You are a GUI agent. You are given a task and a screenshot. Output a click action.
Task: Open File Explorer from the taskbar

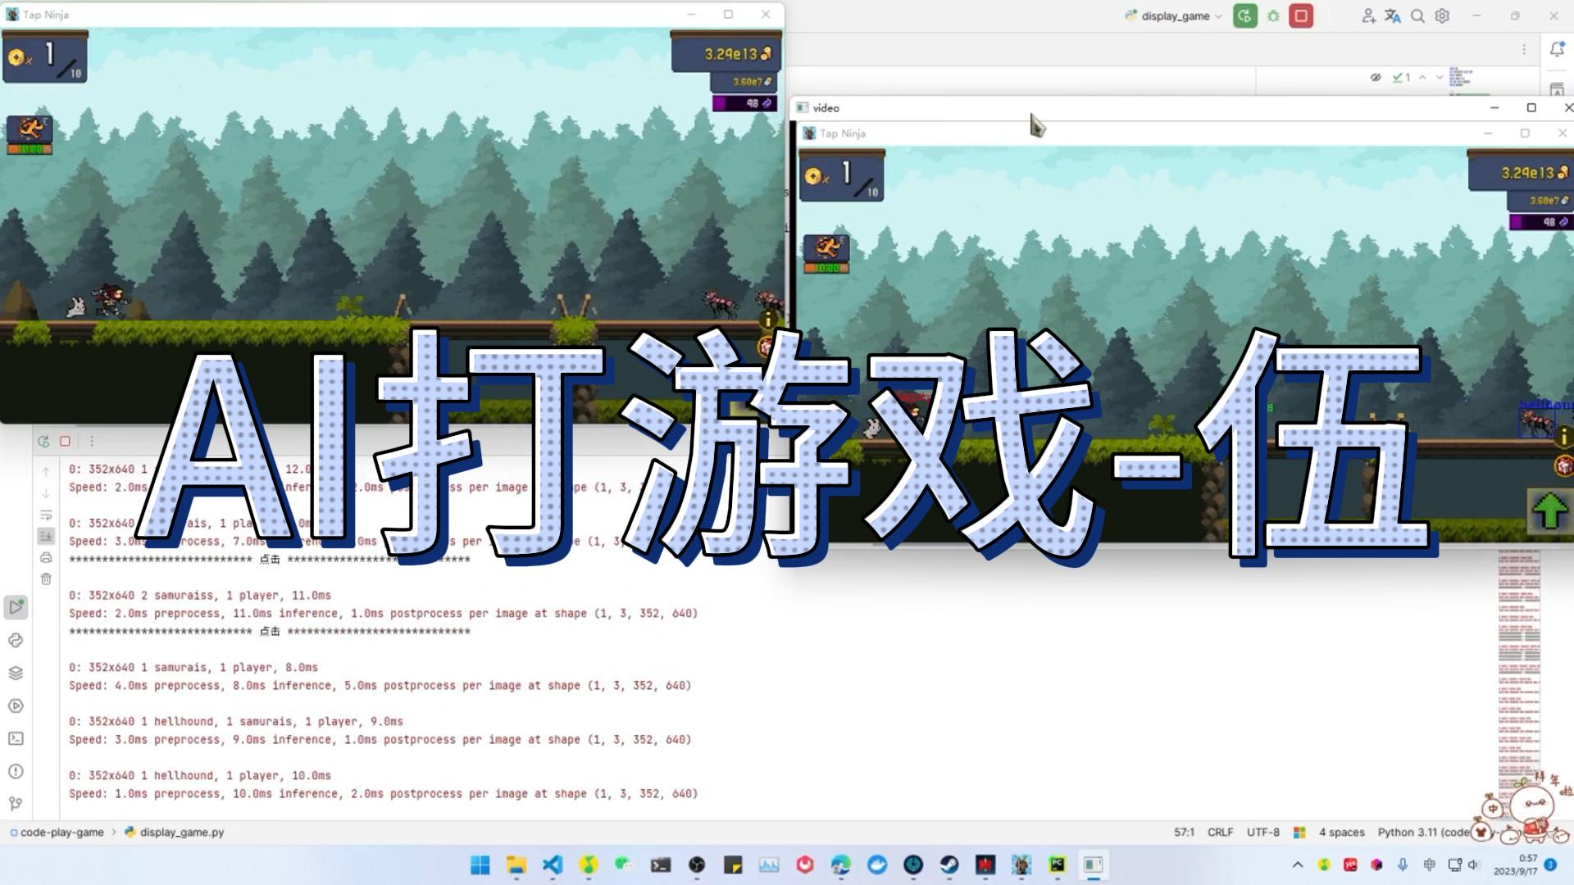pyautogui.click(x=516, y=865)
